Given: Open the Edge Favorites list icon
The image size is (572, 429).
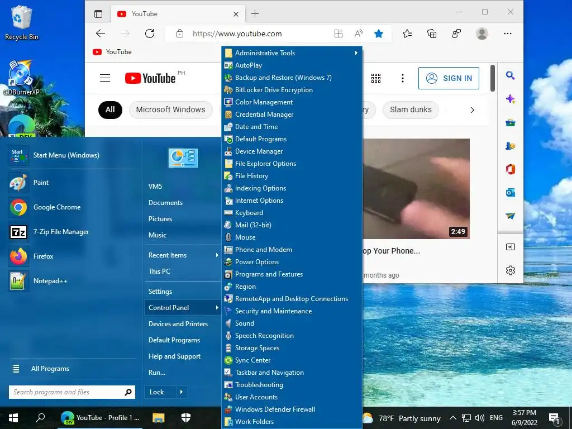Looking at the screenshot, I should pos(407,34).
